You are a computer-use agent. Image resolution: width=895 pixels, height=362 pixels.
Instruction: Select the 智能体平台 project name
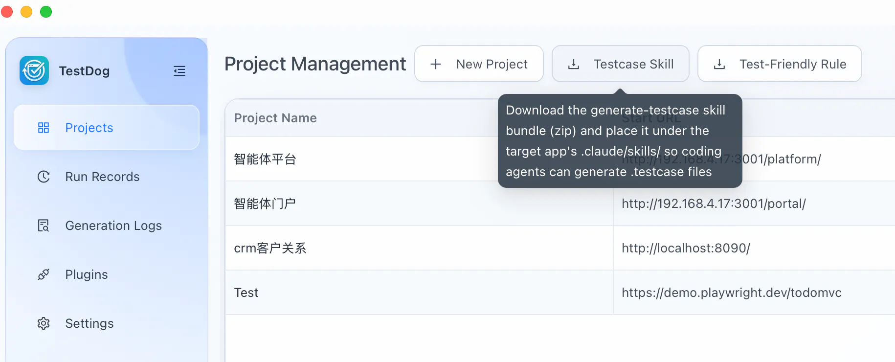[x=265, y=159]
